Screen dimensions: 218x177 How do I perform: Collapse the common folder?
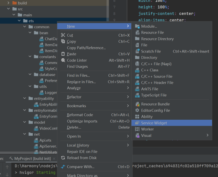tap(25, 27)
